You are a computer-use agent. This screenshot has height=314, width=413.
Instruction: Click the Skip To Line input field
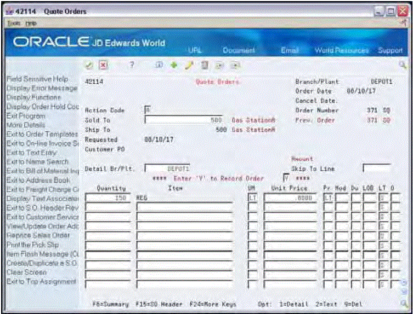[377, 168]
